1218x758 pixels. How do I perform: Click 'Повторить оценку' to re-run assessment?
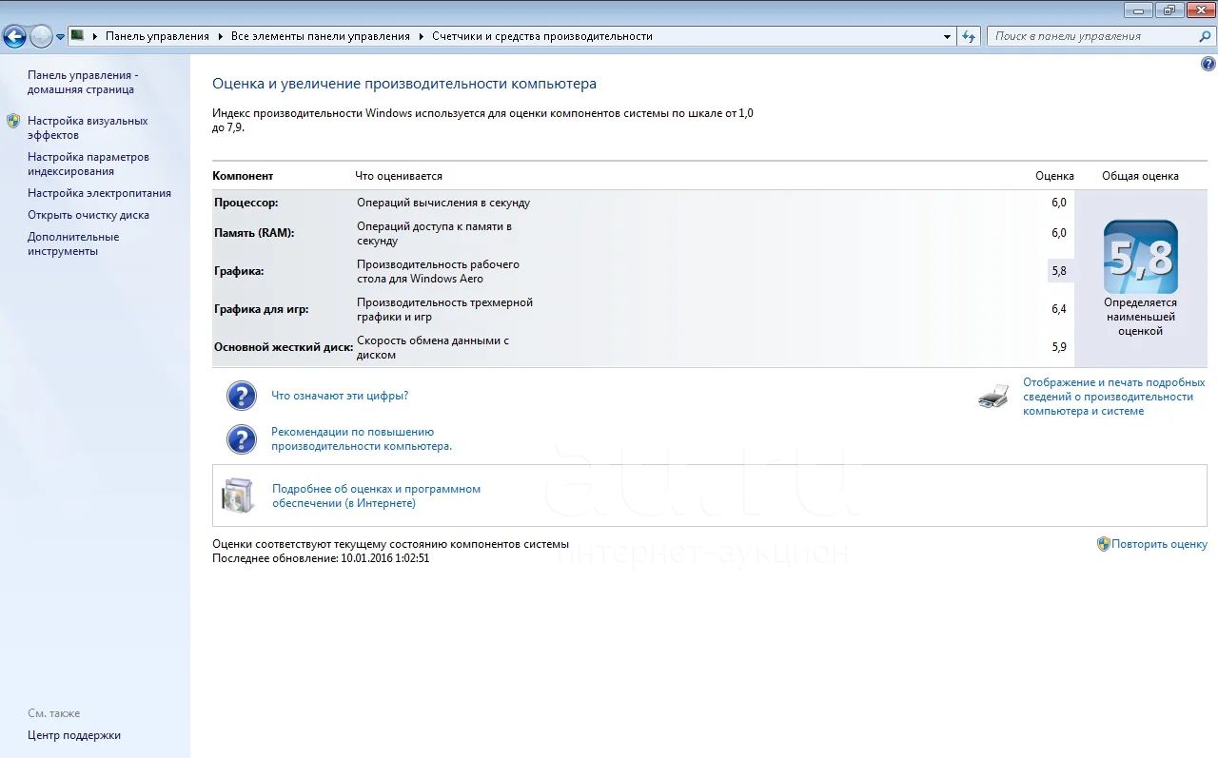1159,544
